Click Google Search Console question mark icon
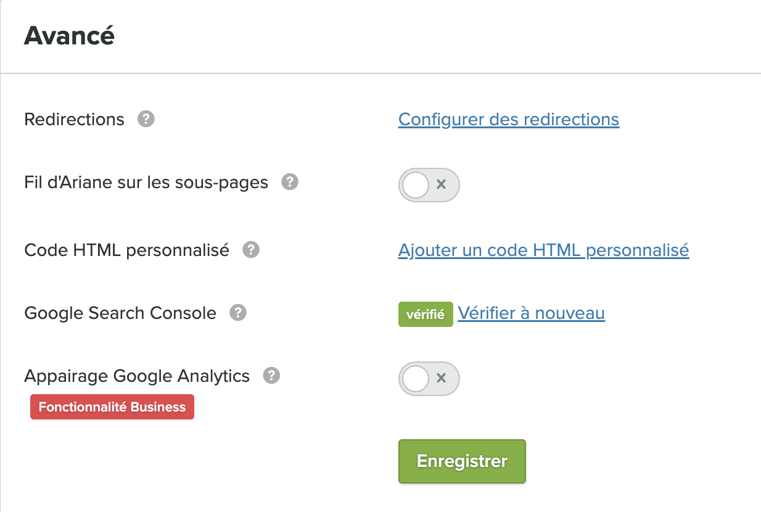 238,313
